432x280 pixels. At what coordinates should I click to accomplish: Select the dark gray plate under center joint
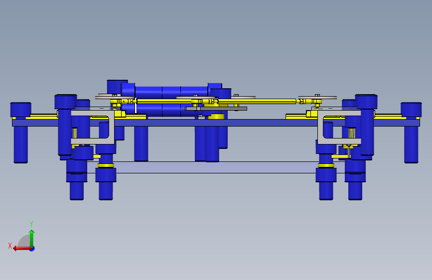pos(216,109)
